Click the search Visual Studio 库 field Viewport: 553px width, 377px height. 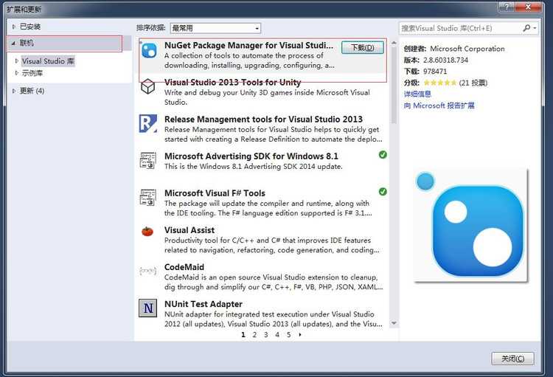(460, 28)
